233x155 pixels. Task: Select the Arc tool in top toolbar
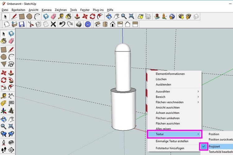point(37,16)
